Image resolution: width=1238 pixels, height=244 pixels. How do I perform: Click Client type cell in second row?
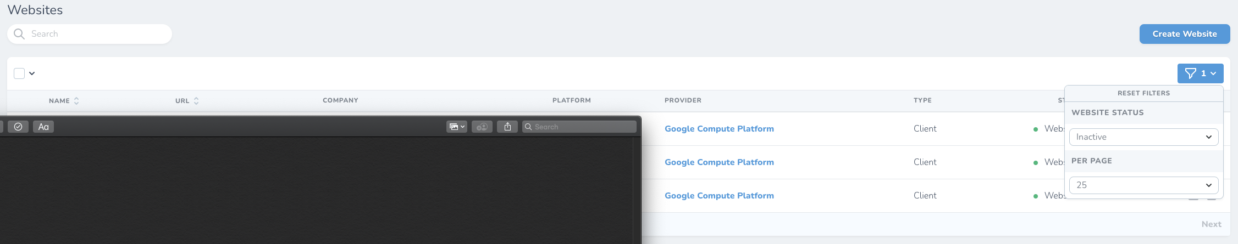pyautogui.click(x=925, y=162)
